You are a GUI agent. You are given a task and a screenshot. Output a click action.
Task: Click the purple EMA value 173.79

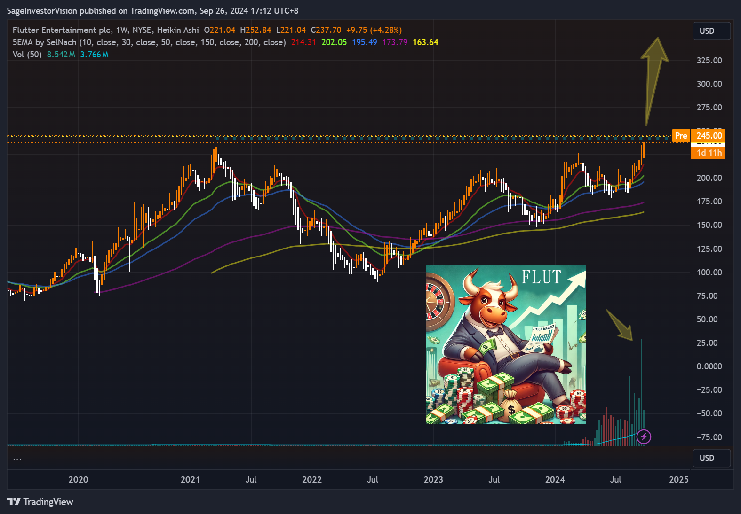pos(395,42)
